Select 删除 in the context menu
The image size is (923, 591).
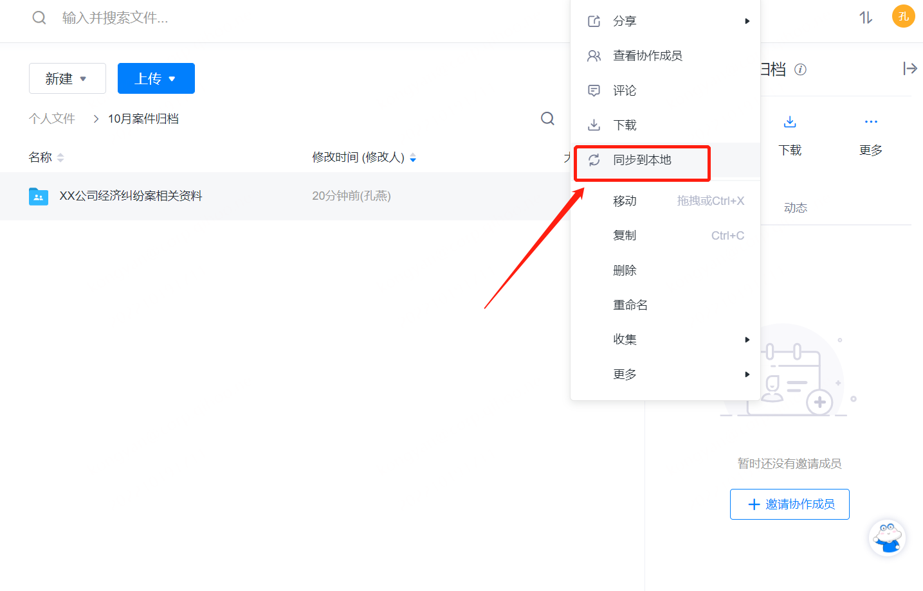click(625, 270)
